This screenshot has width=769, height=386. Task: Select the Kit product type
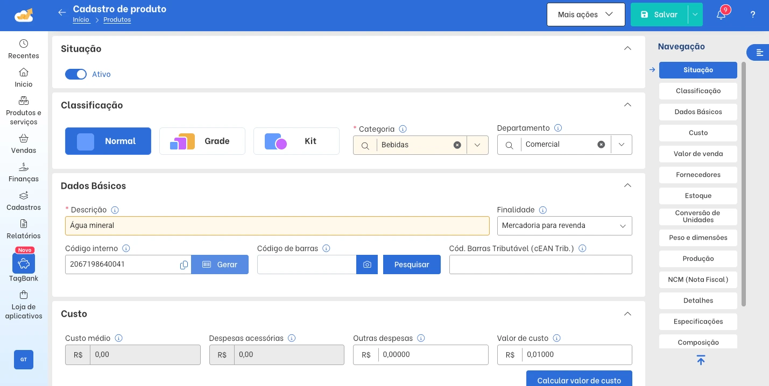click(297, 141)
